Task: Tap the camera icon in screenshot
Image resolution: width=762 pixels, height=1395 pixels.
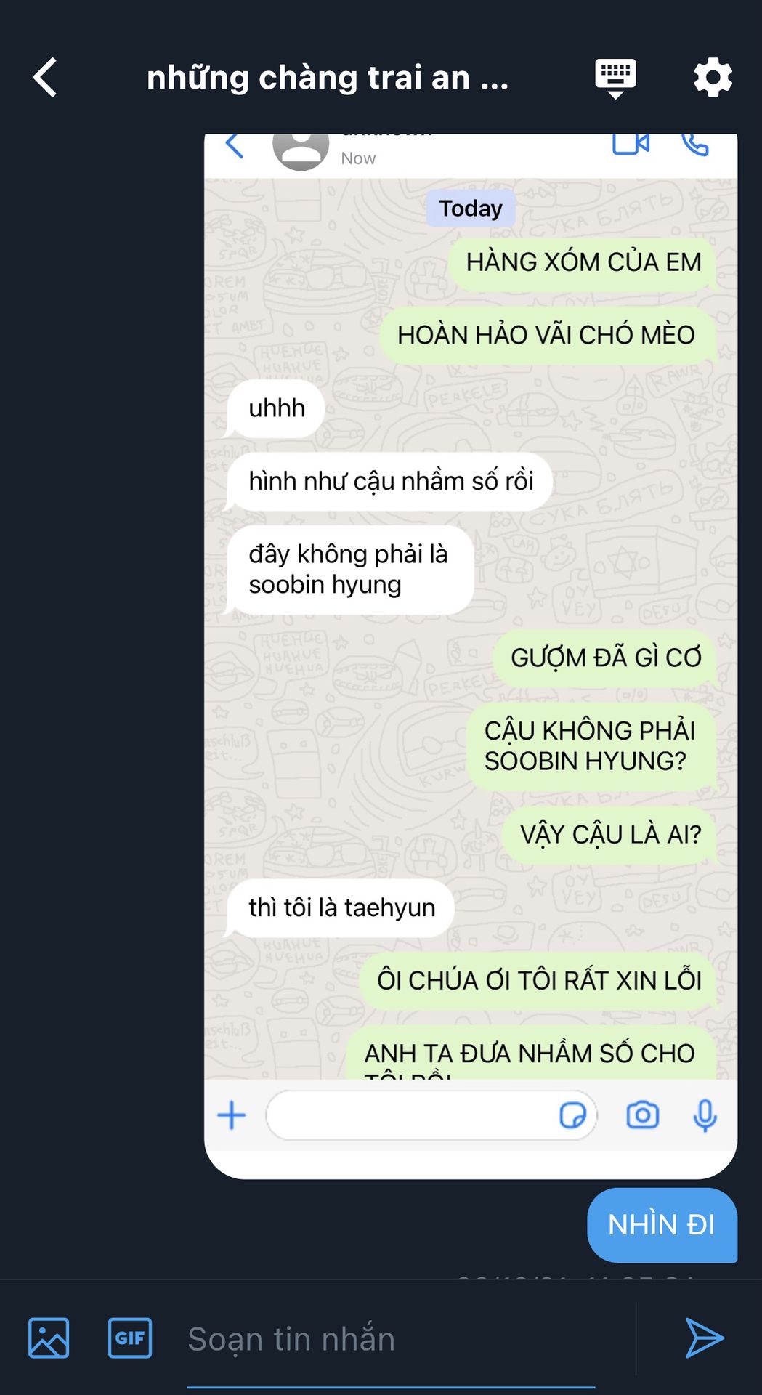Action: click(x=643, y=1115)
